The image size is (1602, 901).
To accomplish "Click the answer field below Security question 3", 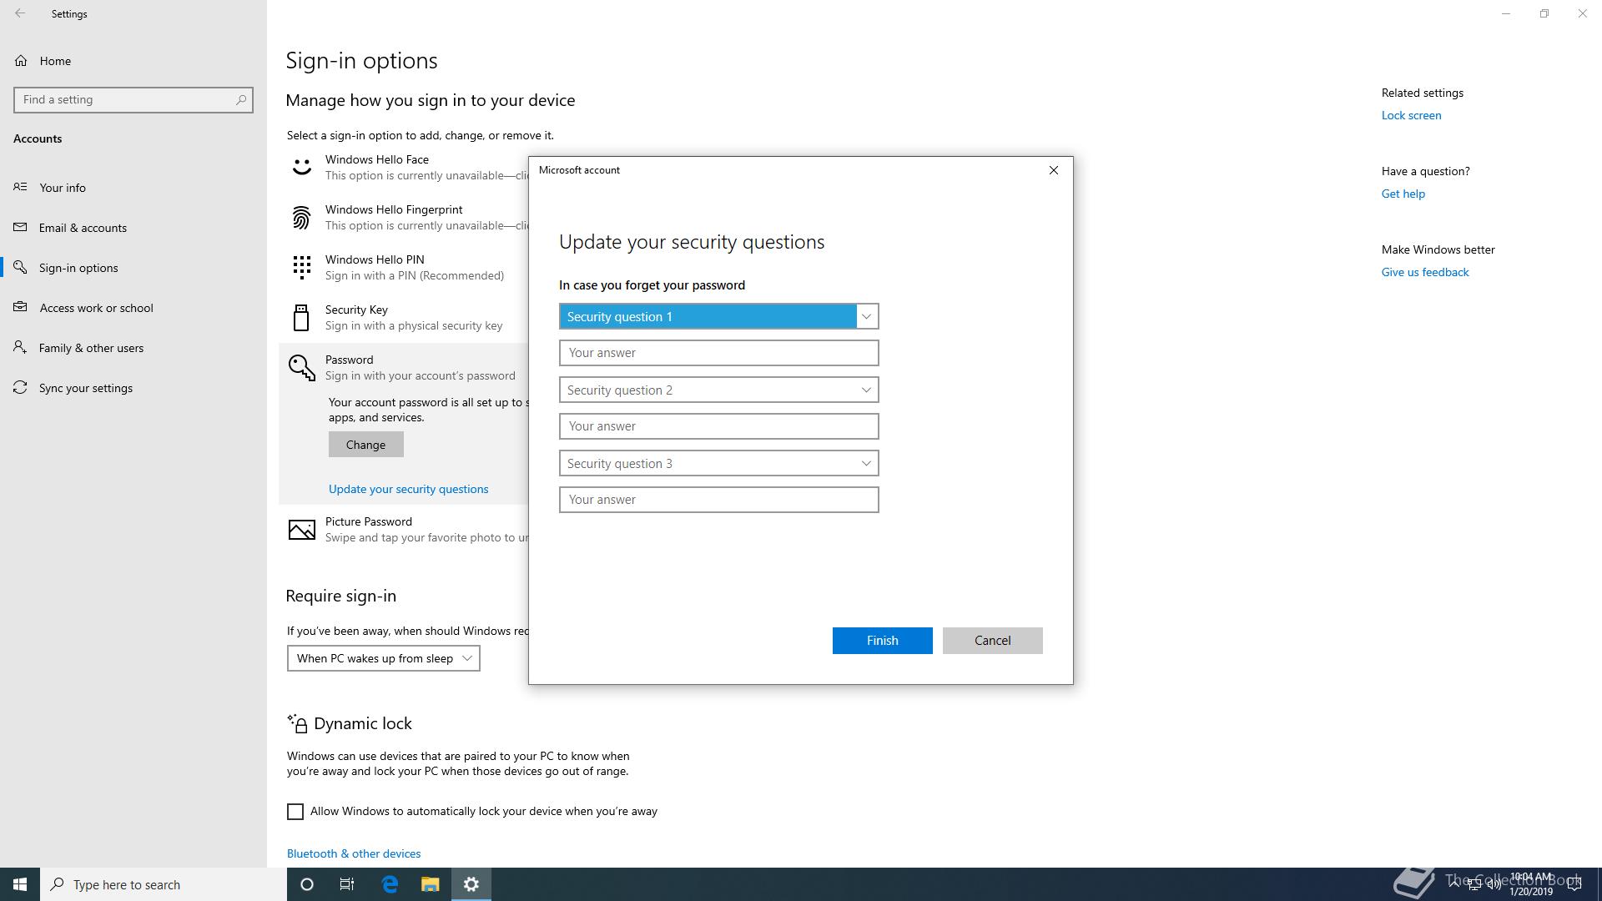I will coord(718,500).
